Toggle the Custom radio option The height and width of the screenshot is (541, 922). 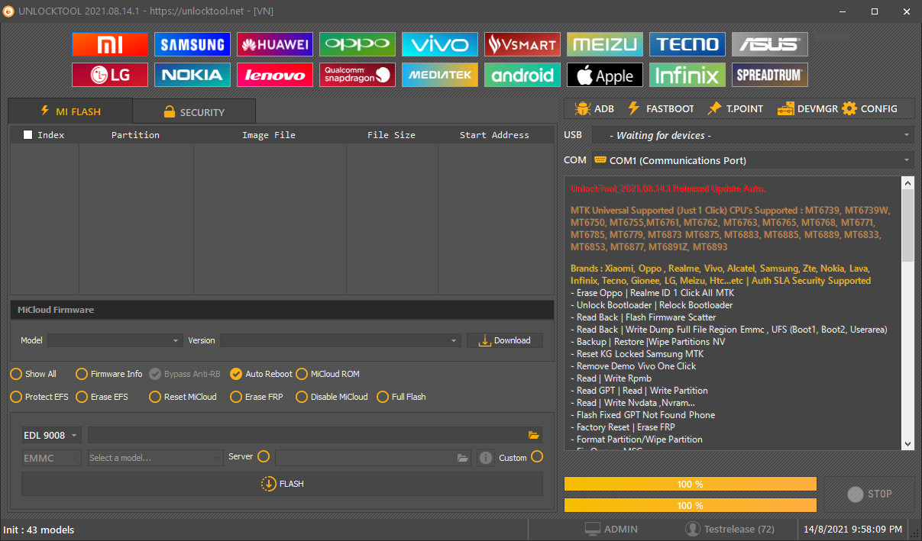[537, 456]
